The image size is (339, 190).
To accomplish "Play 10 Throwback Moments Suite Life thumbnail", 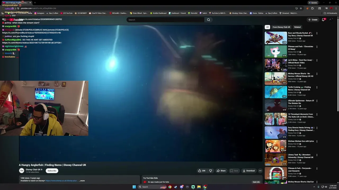I will pos(276,119).
